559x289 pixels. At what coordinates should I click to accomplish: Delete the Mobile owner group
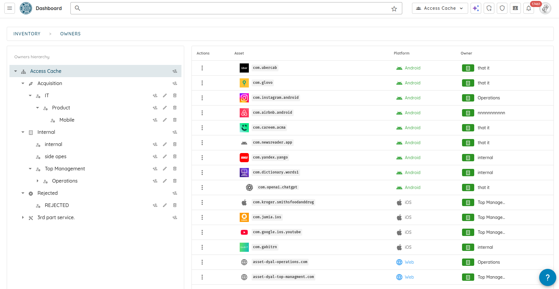(175, 120)
